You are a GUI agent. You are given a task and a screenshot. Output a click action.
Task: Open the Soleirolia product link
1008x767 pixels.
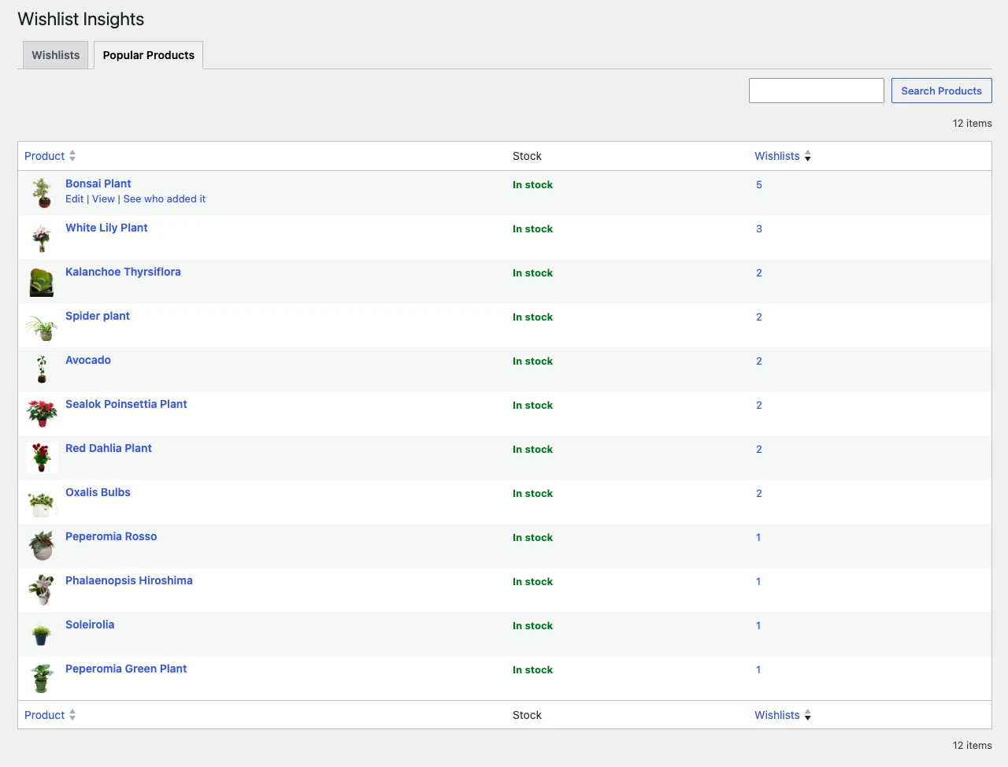(90, 624)
